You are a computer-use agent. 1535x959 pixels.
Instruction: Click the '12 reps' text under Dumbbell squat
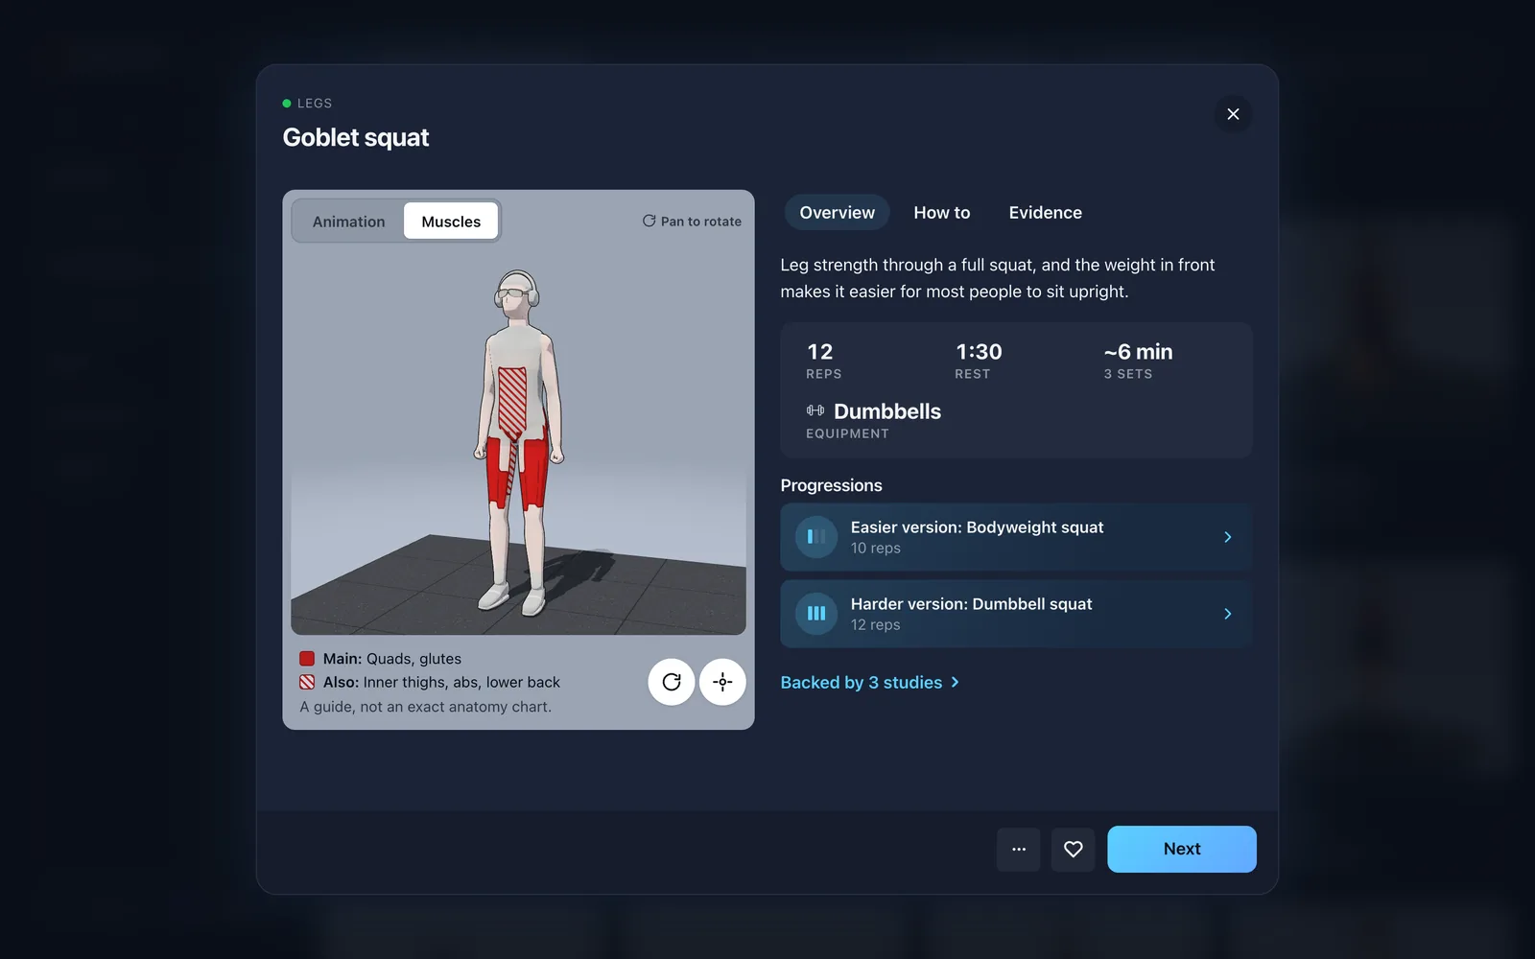pyautogui.click(x=876, y=624)
